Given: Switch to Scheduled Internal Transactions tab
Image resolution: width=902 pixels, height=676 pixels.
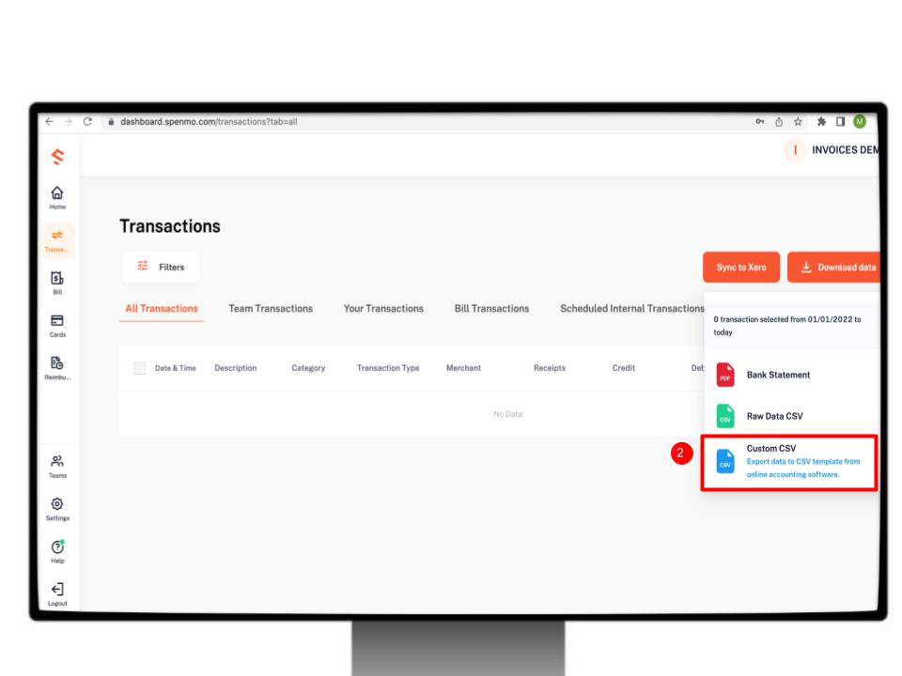Looking at the screenshot, I should 632,309.
